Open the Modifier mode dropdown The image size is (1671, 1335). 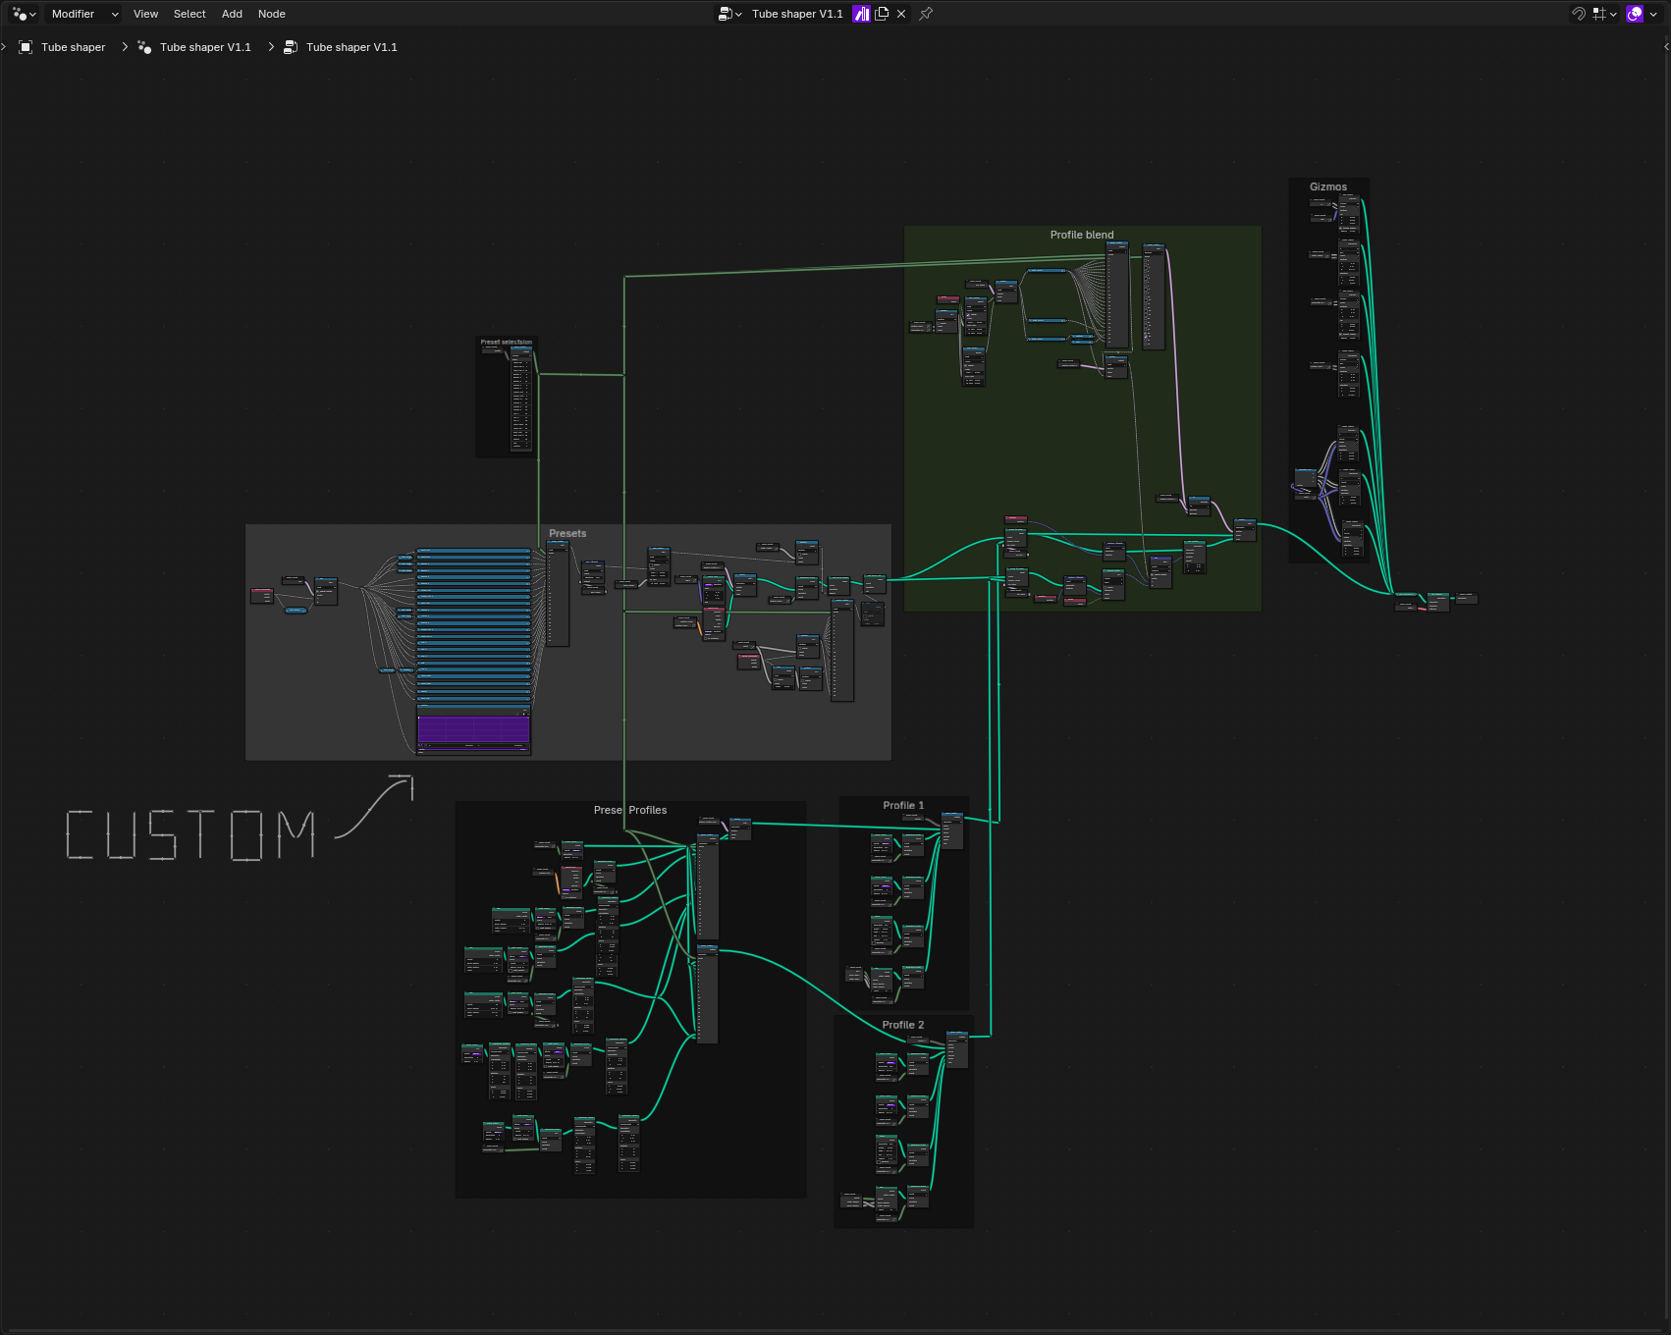tap(83, 14)
